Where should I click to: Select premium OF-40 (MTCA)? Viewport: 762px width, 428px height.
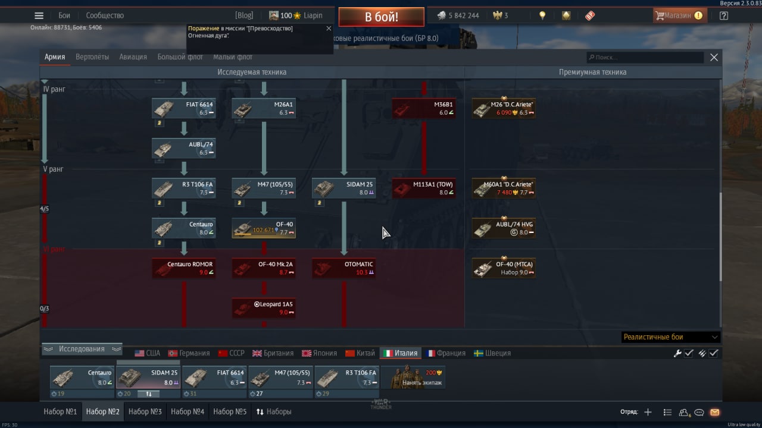click(504, 268)
